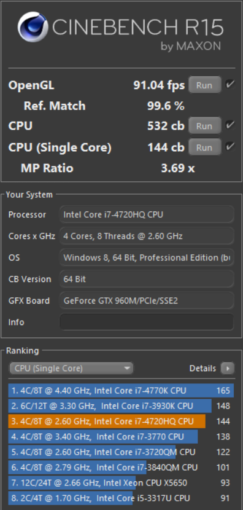Click the Processor field showing i7-4720HQ
Viewport: 243px width, 510px height.
click(147, 214)
